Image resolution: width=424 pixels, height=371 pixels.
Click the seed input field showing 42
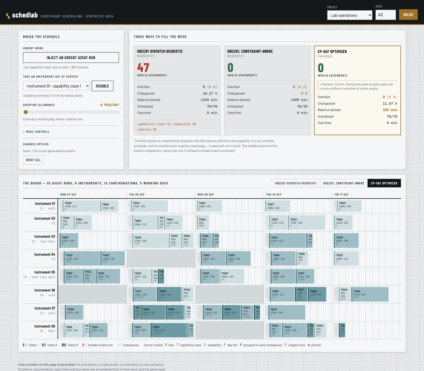click(385, 15)
